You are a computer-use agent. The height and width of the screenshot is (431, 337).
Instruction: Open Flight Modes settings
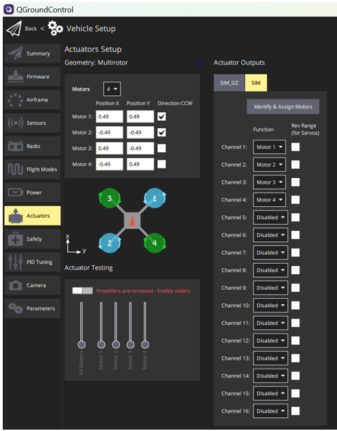(32, 169)
